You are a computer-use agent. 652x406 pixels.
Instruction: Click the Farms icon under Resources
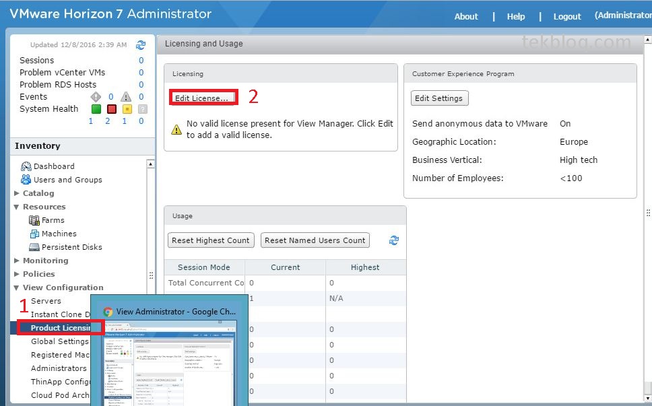(34, 220)
